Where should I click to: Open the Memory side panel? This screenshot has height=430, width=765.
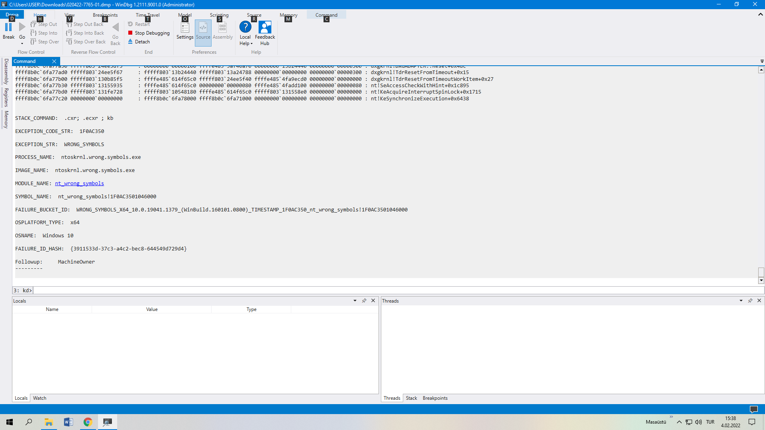6,119
